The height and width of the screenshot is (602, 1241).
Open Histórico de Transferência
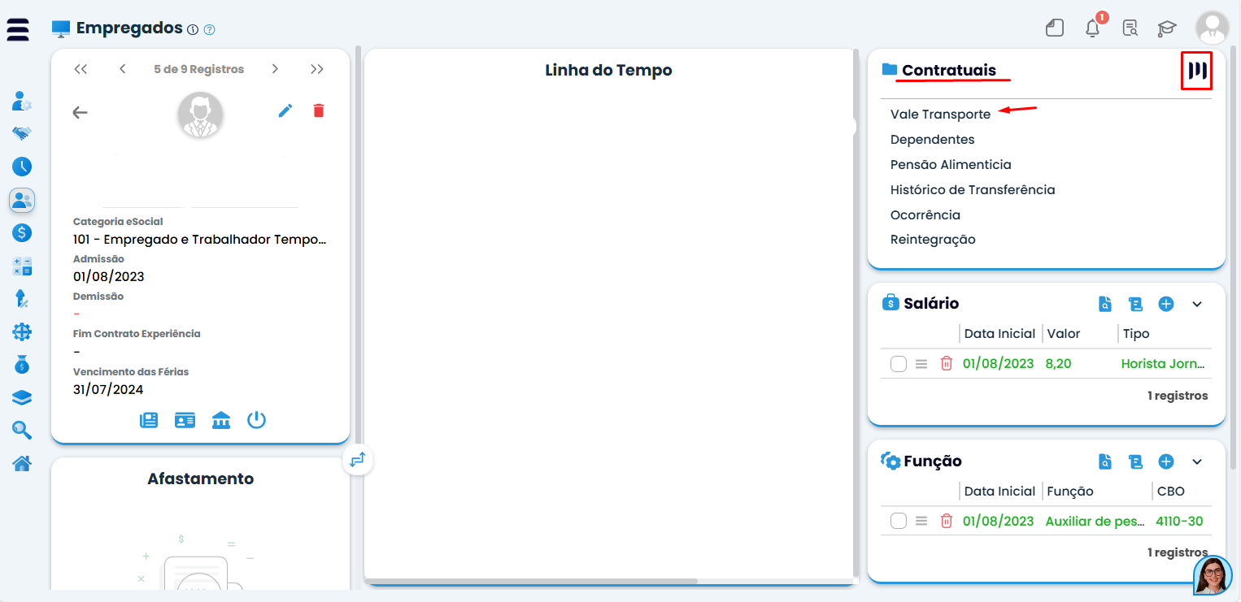coord(973,190)
